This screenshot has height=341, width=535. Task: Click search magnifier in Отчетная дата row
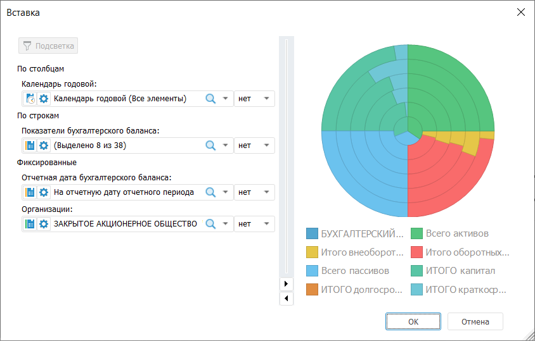pos(210,192)
